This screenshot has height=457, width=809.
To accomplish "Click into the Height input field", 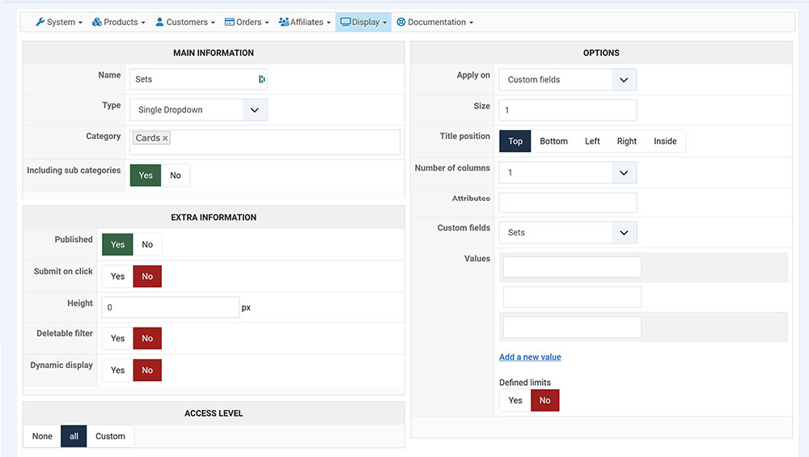I will pos(170,307).
